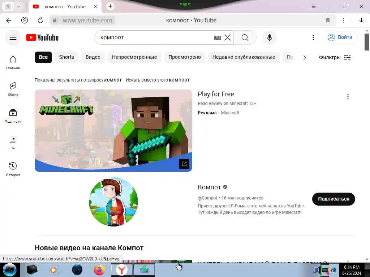Select the Просмотрено filter chip
Screen dimensions: 370x277
(x=185, y=57)
